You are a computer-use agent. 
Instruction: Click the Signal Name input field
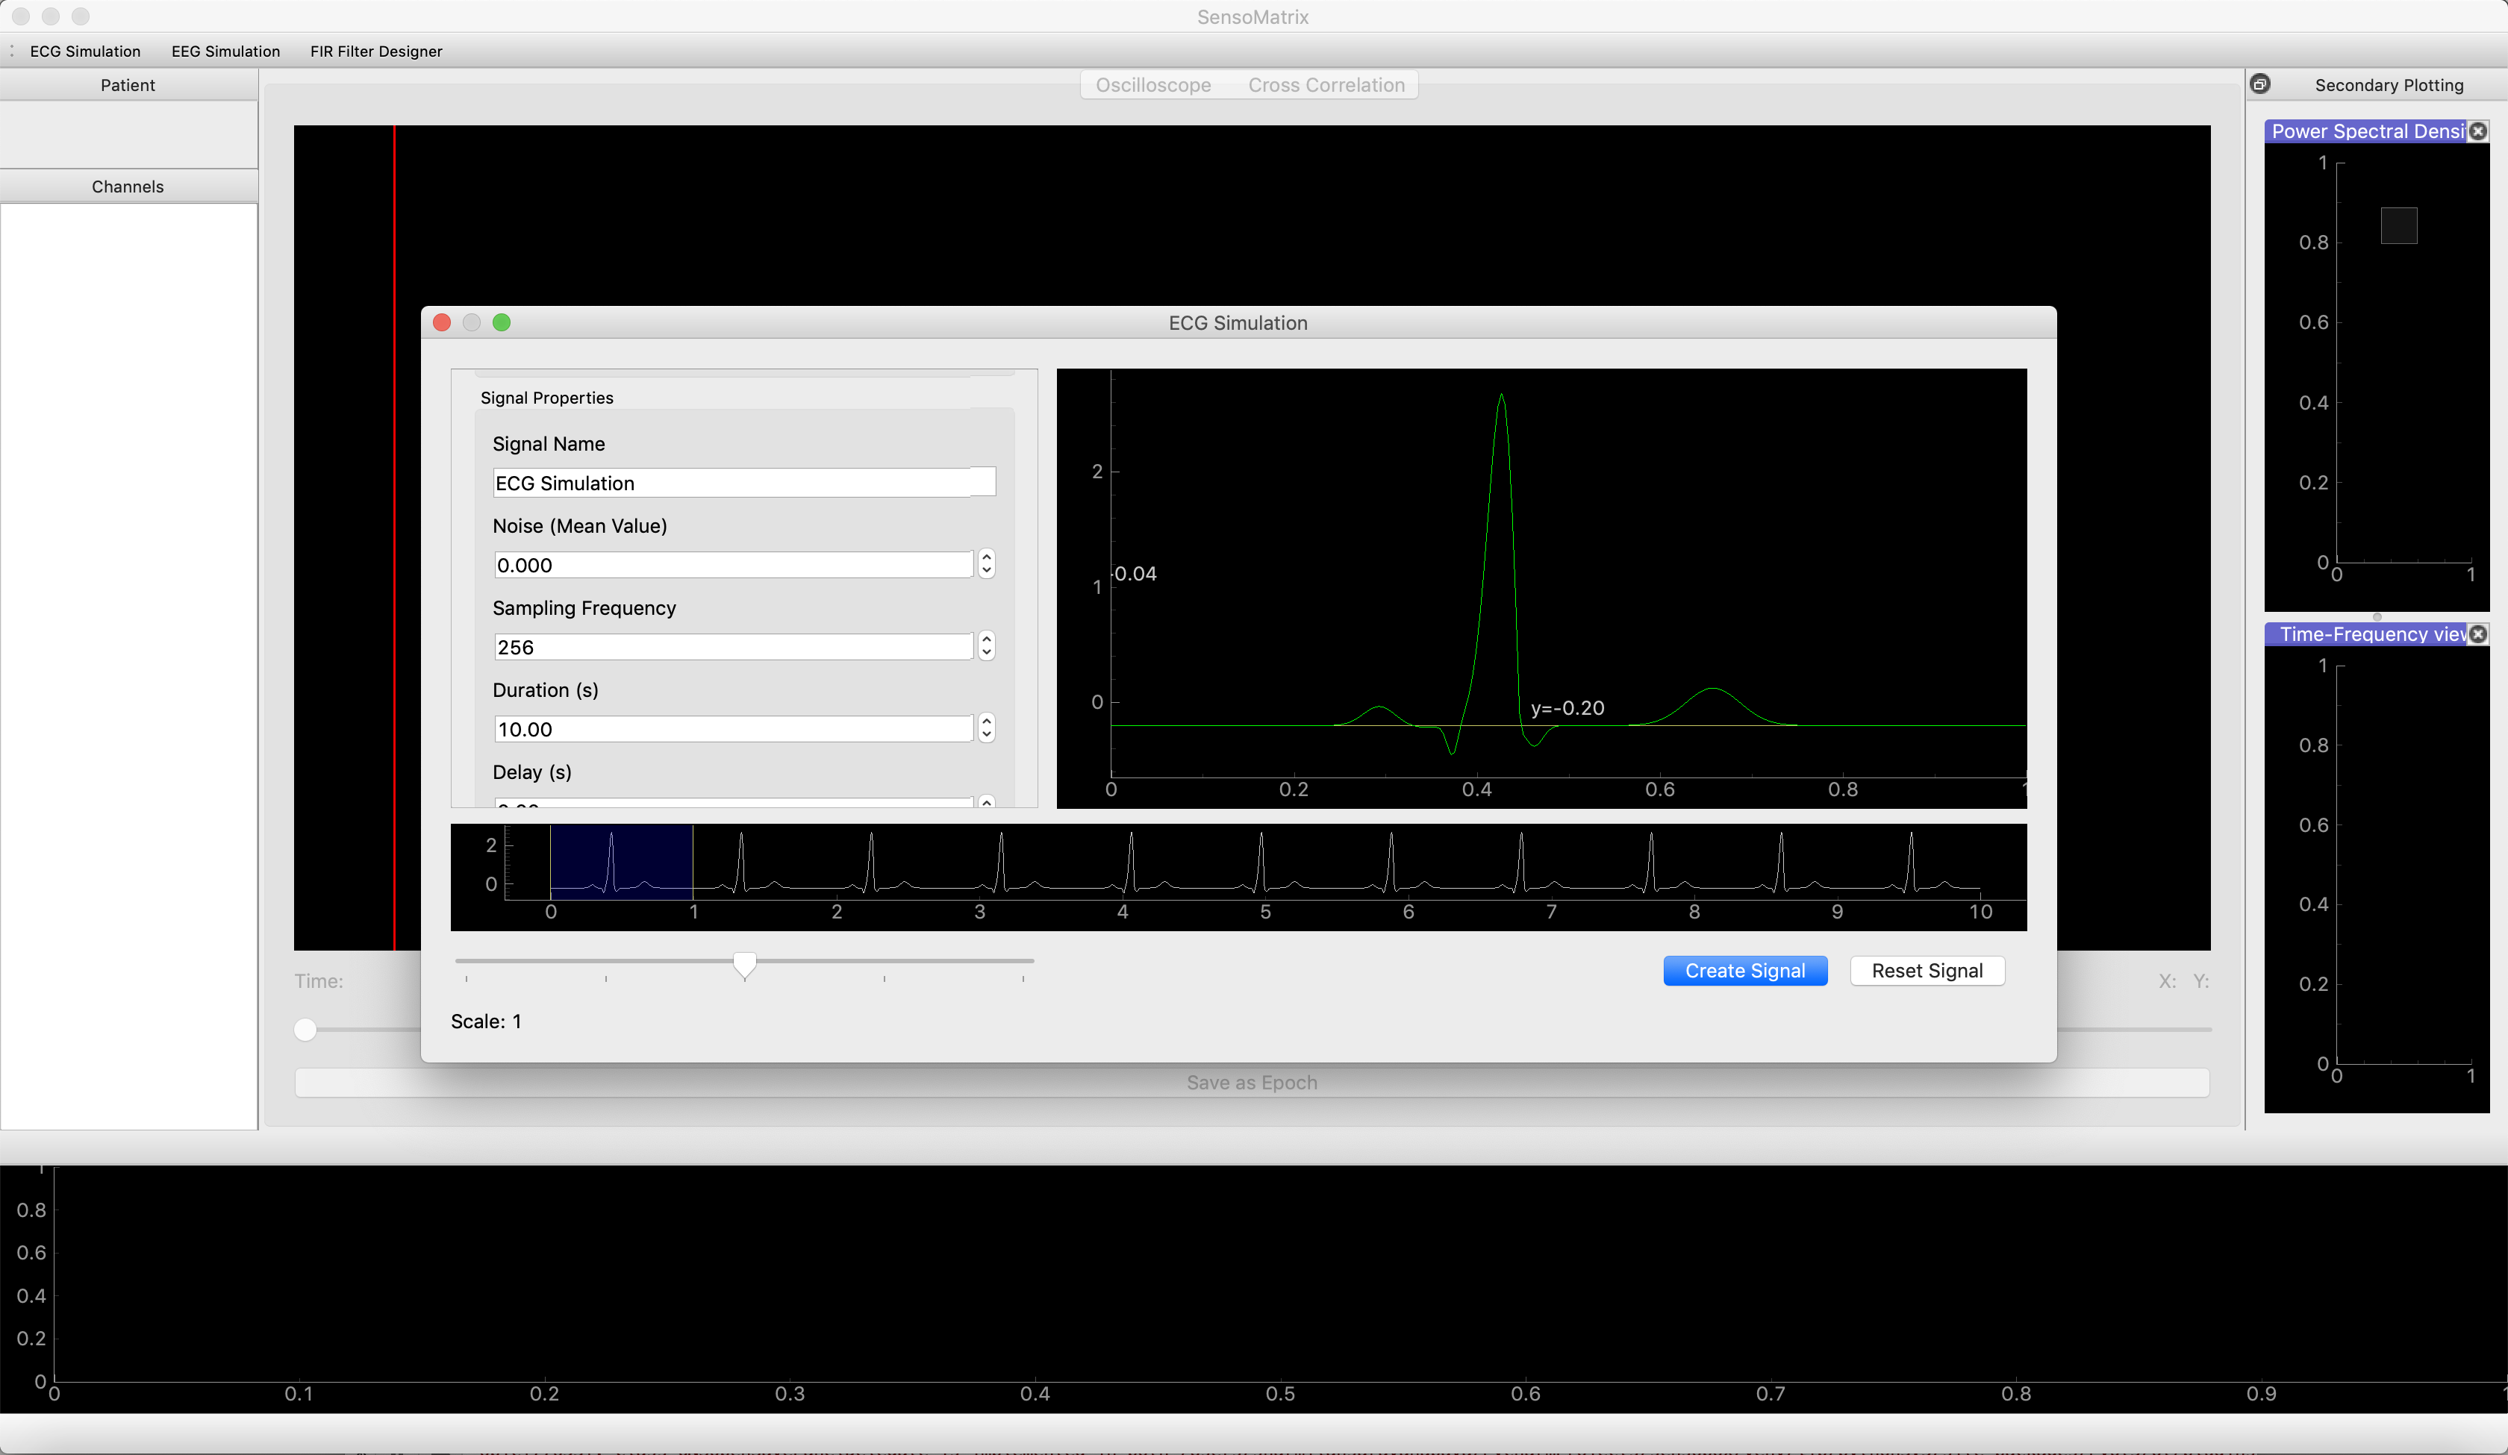(744, 483)
